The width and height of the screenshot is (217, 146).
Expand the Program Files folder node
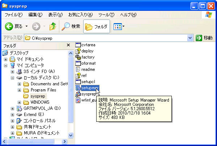pos(20,90)
